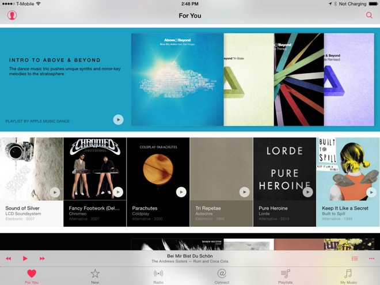
Task: Play the Tri Repetae album
Action: pos(245,192)
